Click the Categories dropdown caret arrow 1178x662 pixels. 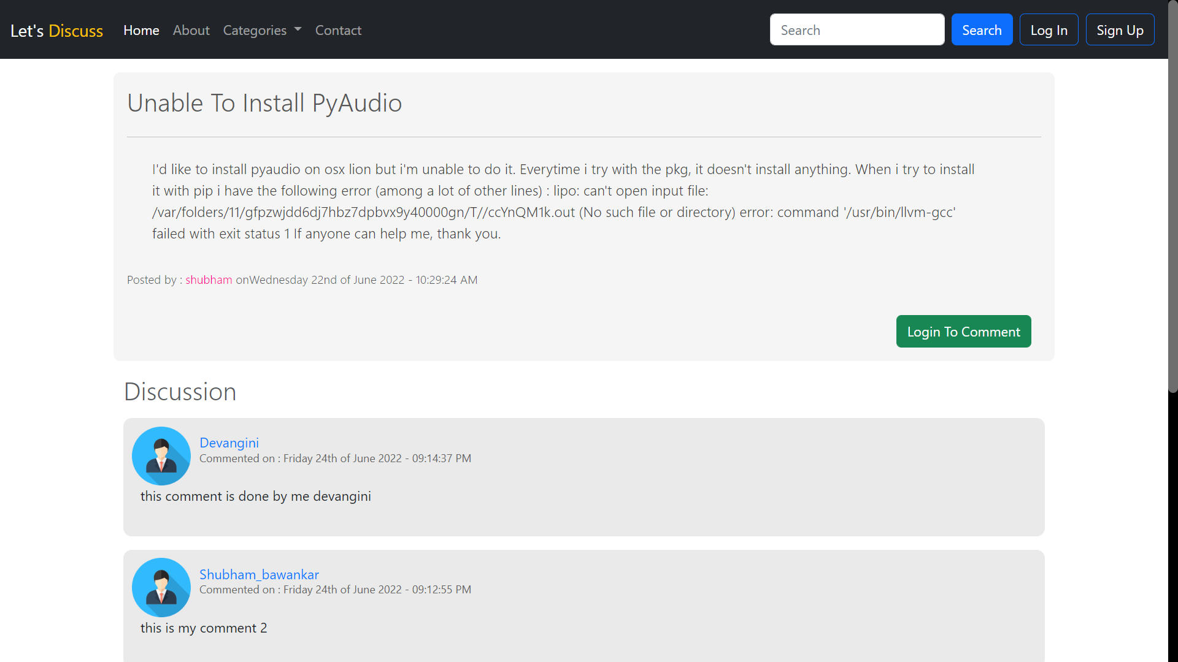298,29
